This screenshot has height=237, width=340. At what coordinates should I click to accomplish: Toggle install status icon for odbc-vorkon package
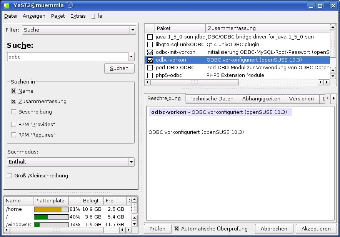pyautogui.click(x=150, y=60)
